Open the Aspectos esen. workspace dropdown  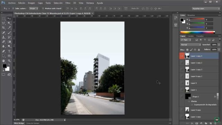point(206,9)
